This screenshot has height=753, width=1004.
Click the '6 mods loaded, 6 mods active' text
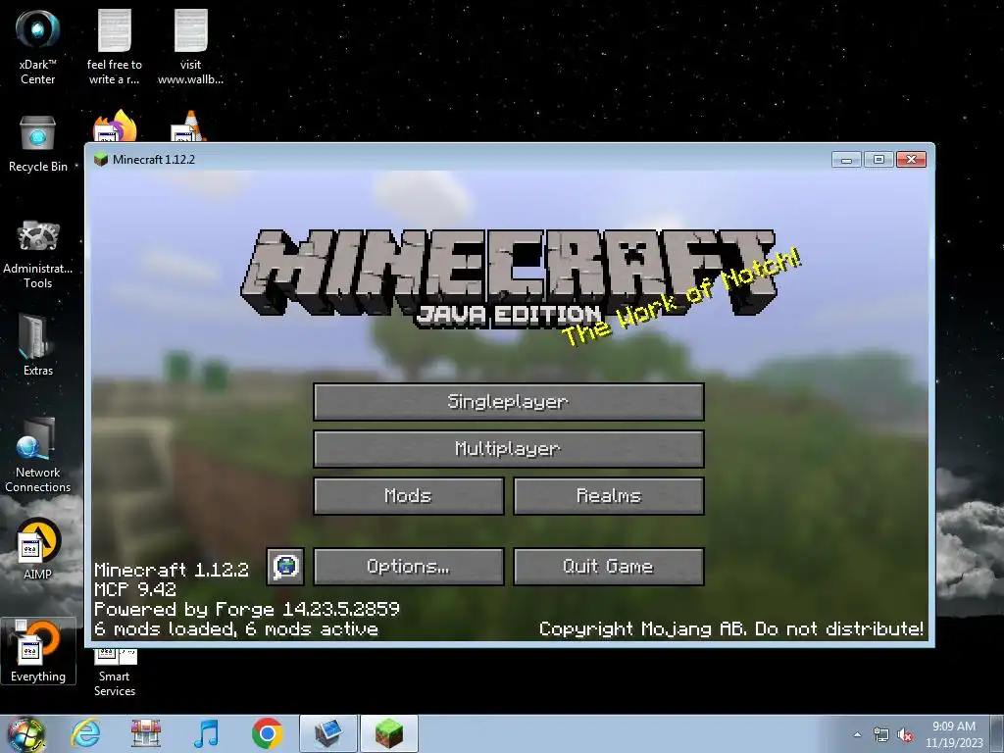click(x=235, y=628)
